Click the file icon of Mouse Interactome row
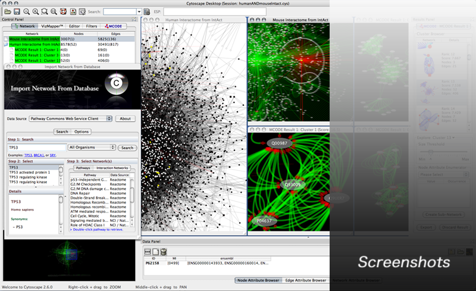Viewport: 476px width, 291px height. (x=6, y=39)
